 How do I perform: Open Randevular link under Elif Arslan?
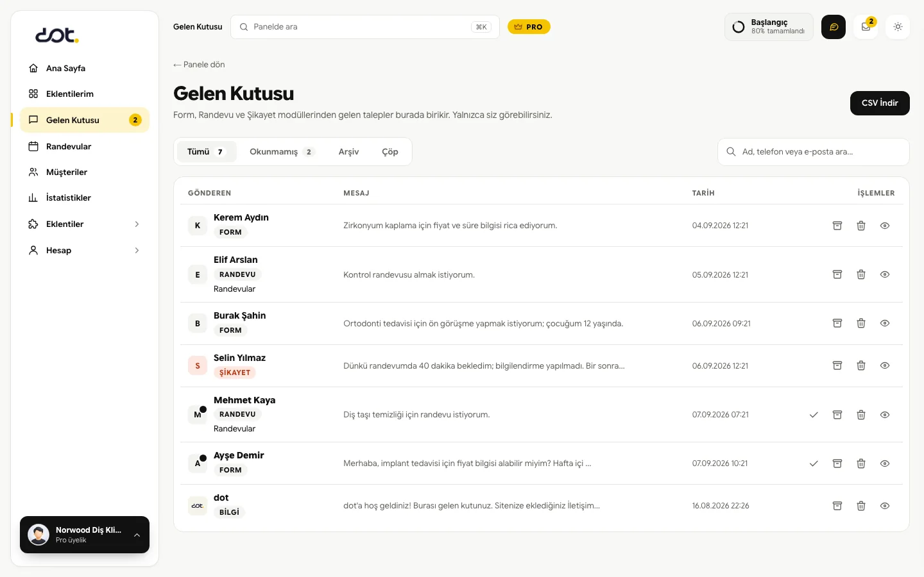click(x=234, y=289)
